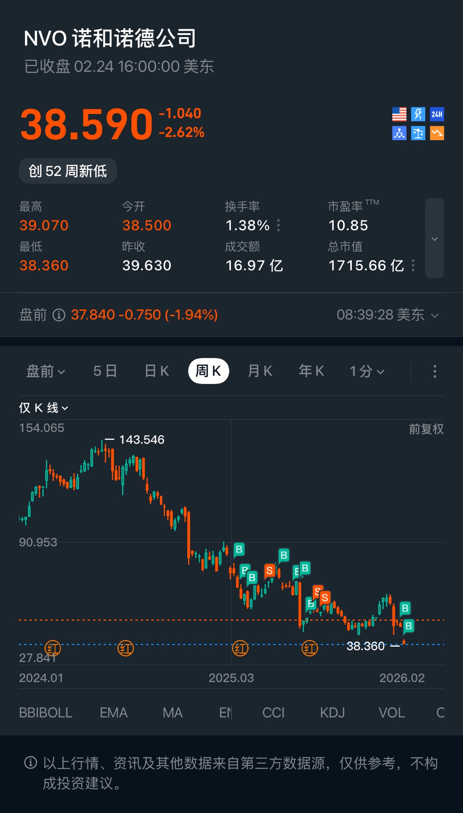Screen dimensions: 463x813
Task: Toggle the VOL indicator
Action: click(x=391, y=713)
